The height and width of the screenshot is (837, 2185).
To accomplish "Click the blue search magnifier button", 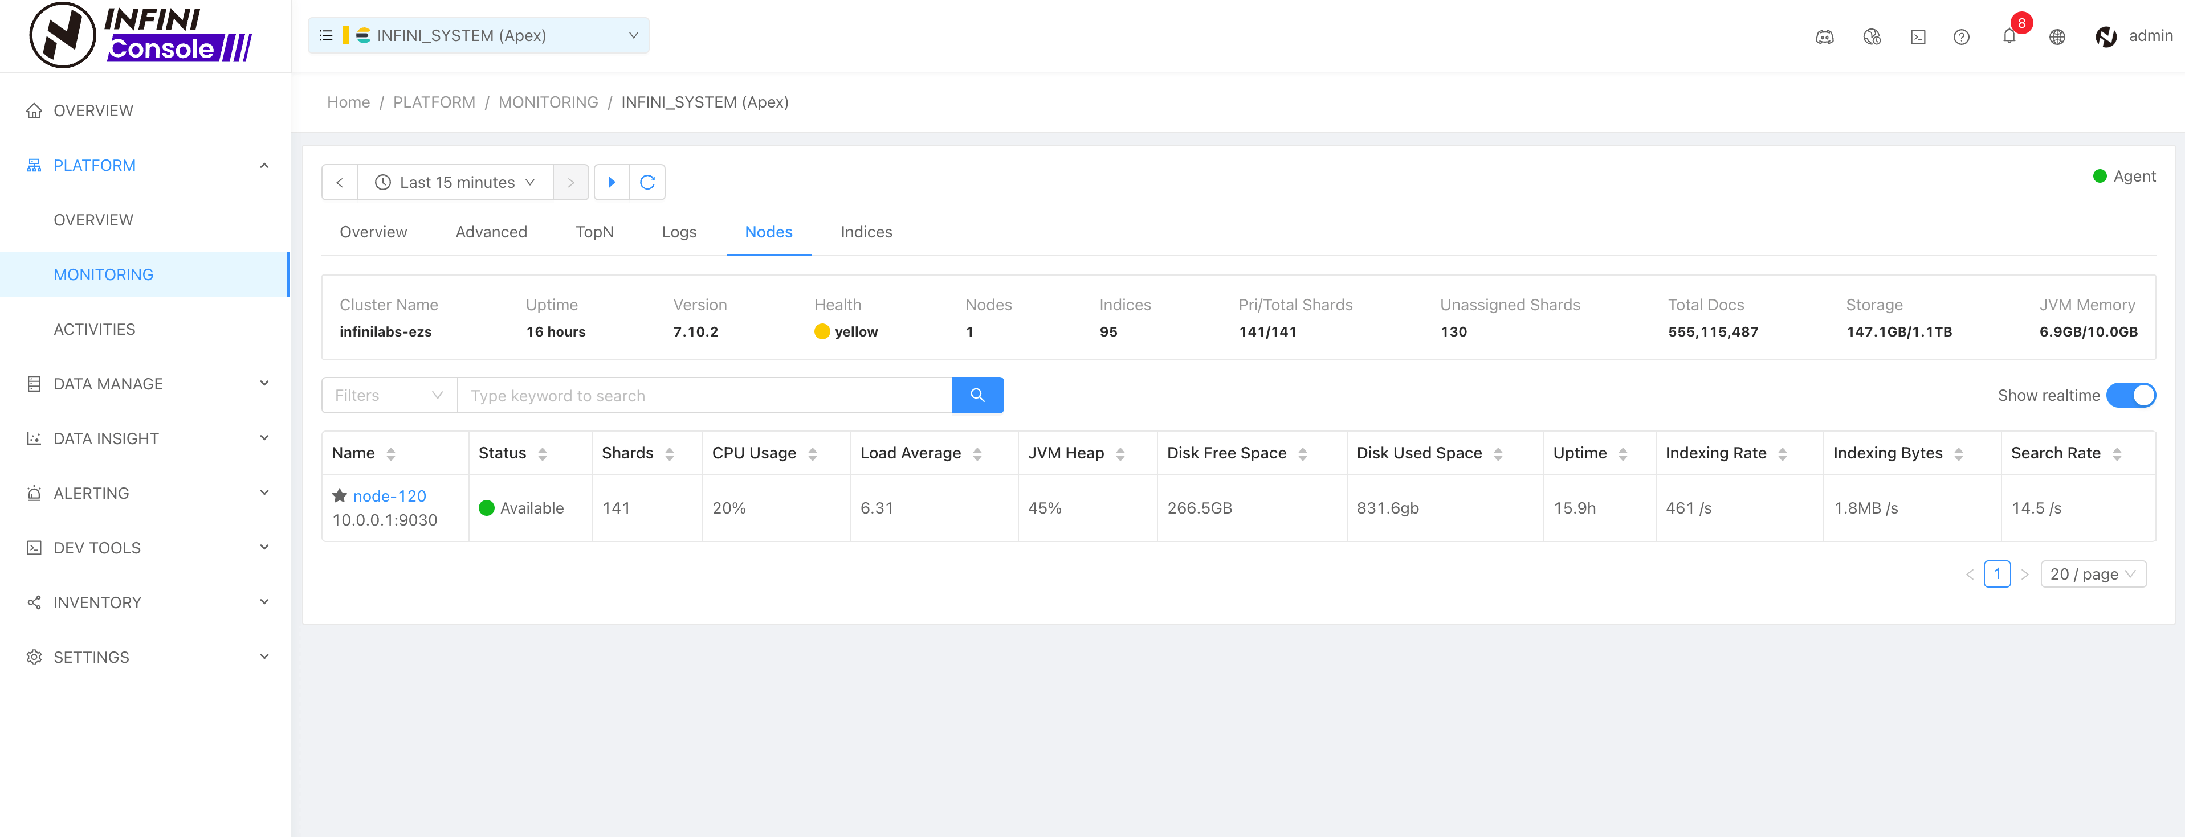I will click(977, 395).
